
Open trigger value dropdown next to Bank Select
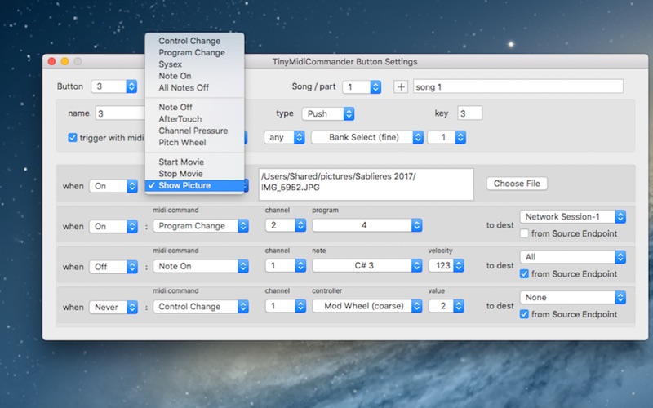pyautogui.click(x=446, y=137)
